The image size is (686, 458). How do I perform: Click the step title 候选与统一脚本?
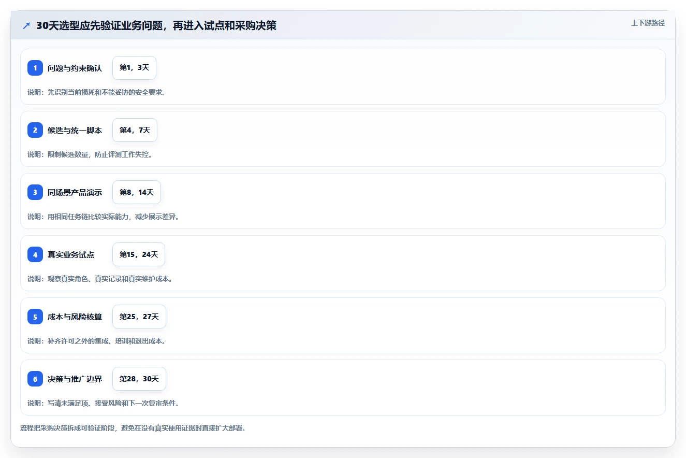pyautogui.click(x=75, y=130)
